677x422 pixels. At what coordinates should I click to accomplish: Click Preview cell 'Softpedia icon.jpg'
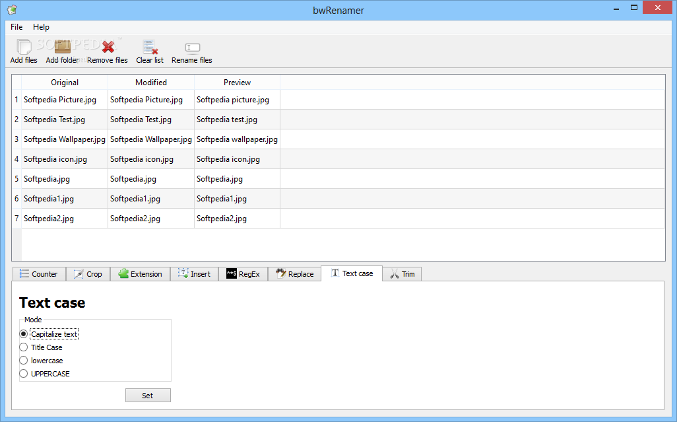tap(237, 159)
